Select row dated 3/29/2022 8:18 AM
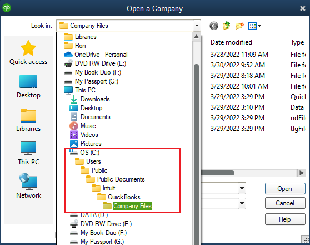This screenshot has width=310, height=245. tap(238, 76)
